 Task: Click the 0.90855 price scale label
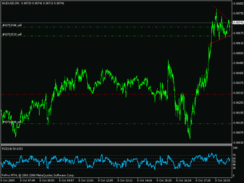[x=238, y=4]
